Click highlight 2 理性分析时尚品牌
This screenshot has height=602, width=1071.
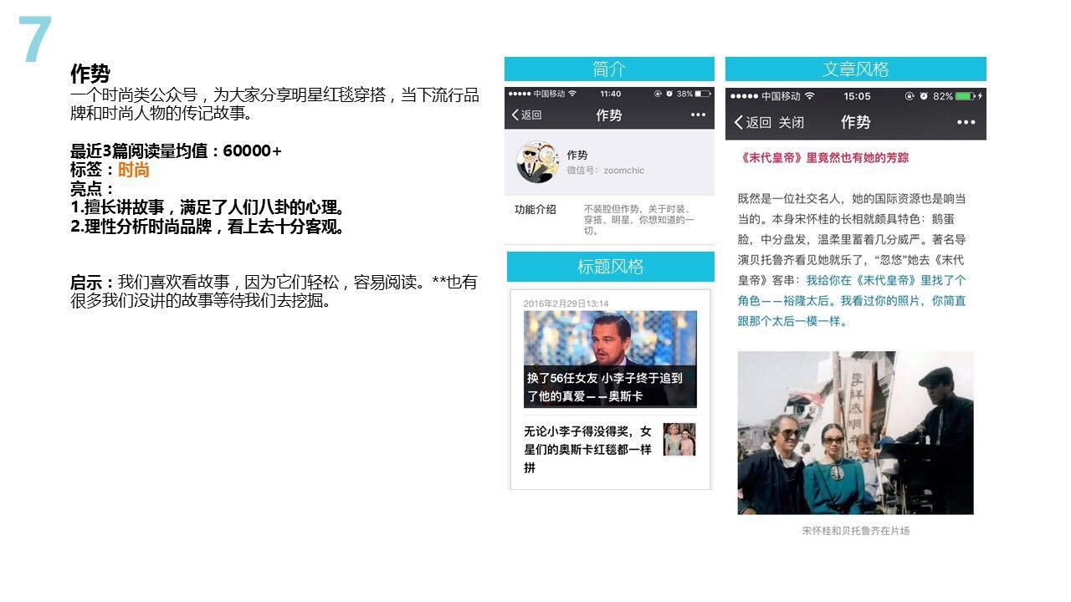208,227
